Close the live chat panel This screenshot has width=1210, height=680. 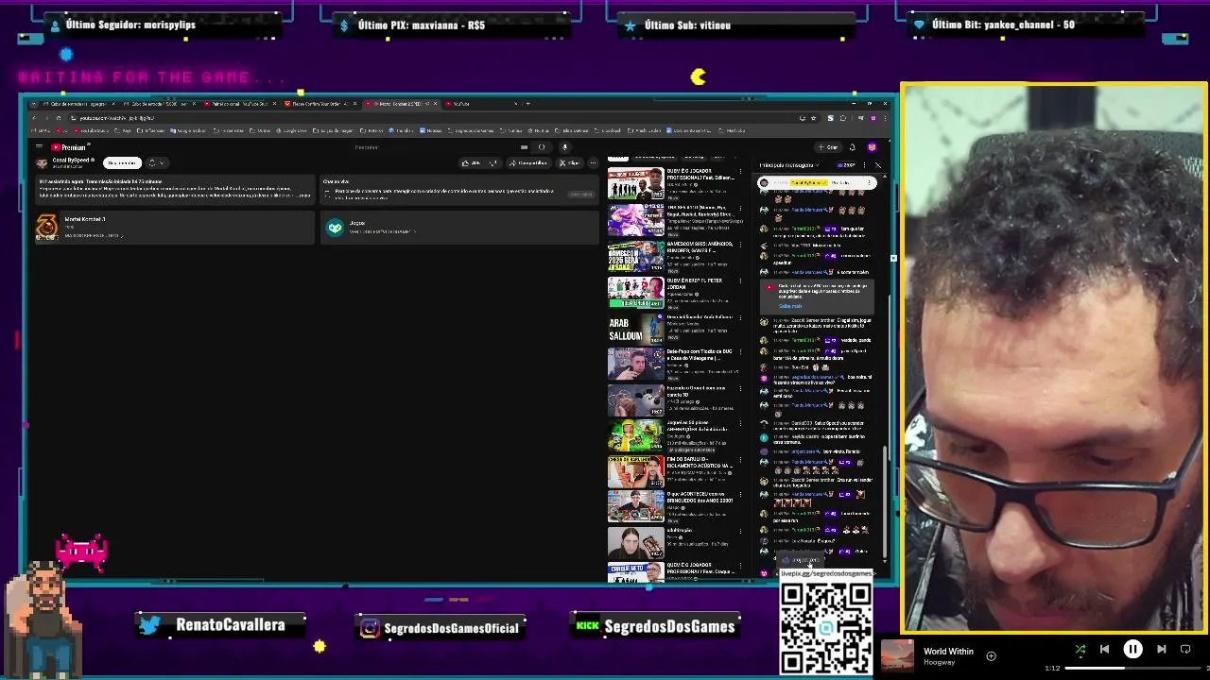(878, 165)
